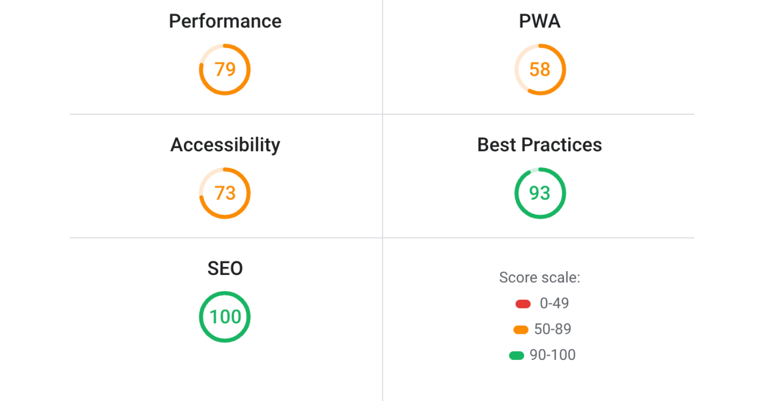Click the Score scale label

tap(539, 277)
